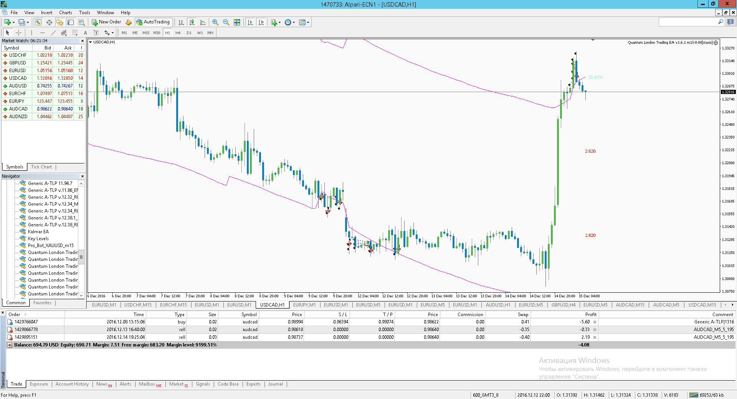Image resolution: width=737 pixels, height=399 pixels.
Task: Click the toolbar search field
Action: click(687, 22)
